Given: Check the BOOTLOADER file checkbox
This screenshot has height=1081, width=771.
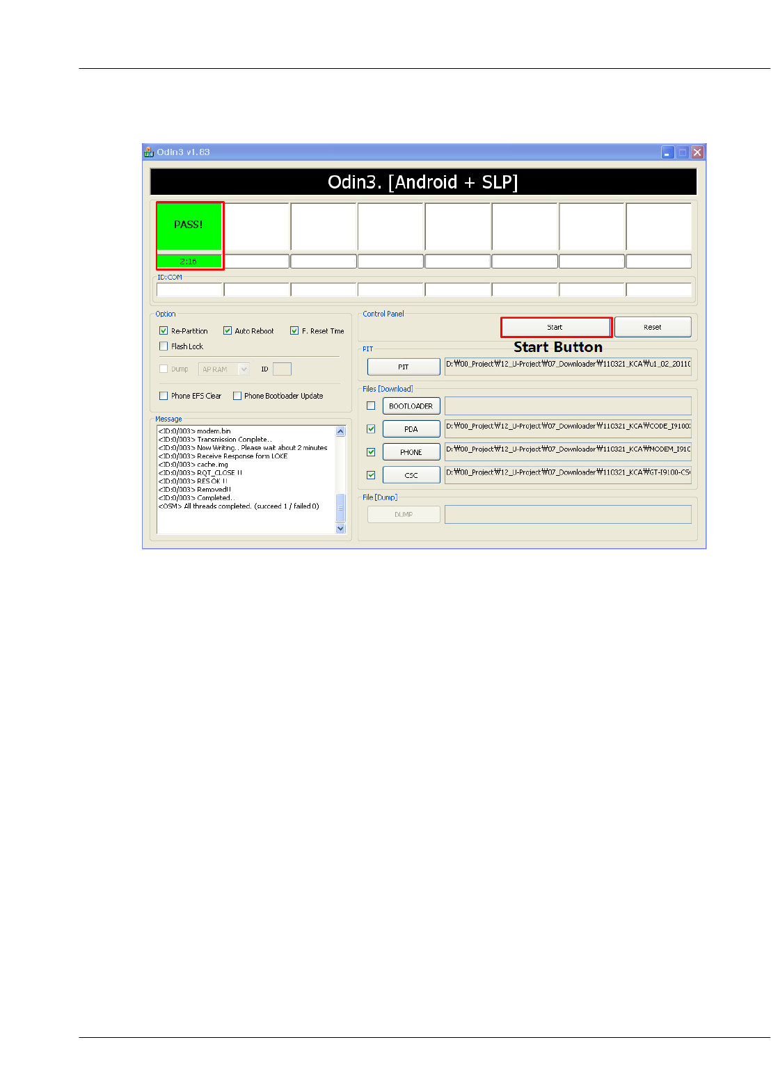Looking at the screenshot, I should coord(371,406).
